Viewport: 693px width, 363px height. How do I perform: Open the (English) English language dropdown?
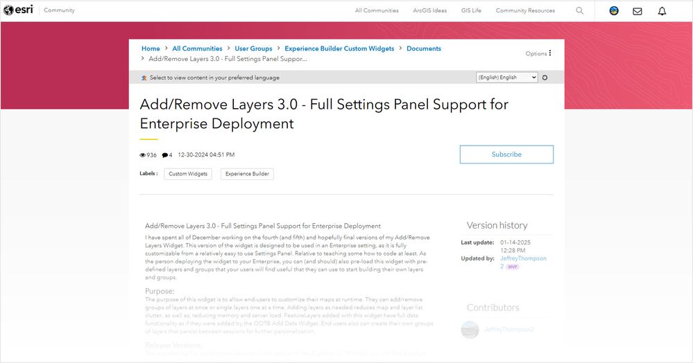click(507, 78)
